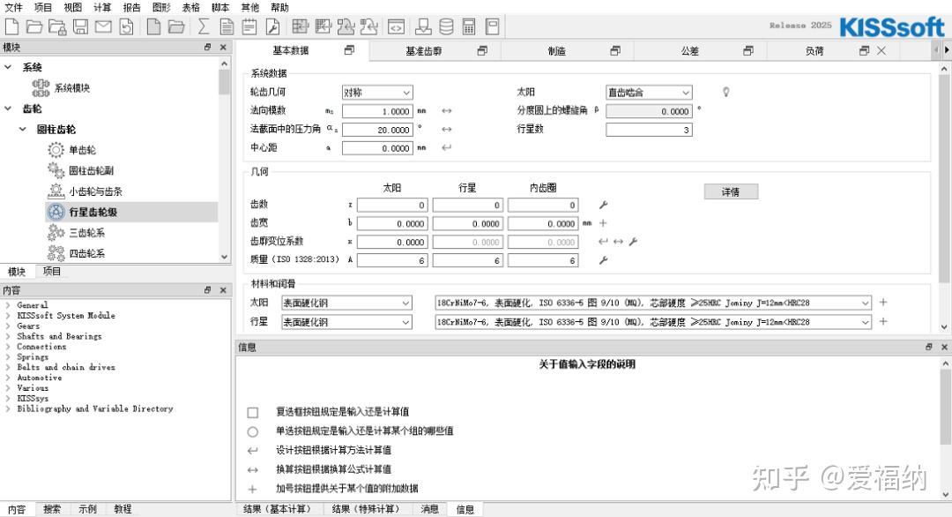Open the 帮助 menu

[x=280, y=7]
